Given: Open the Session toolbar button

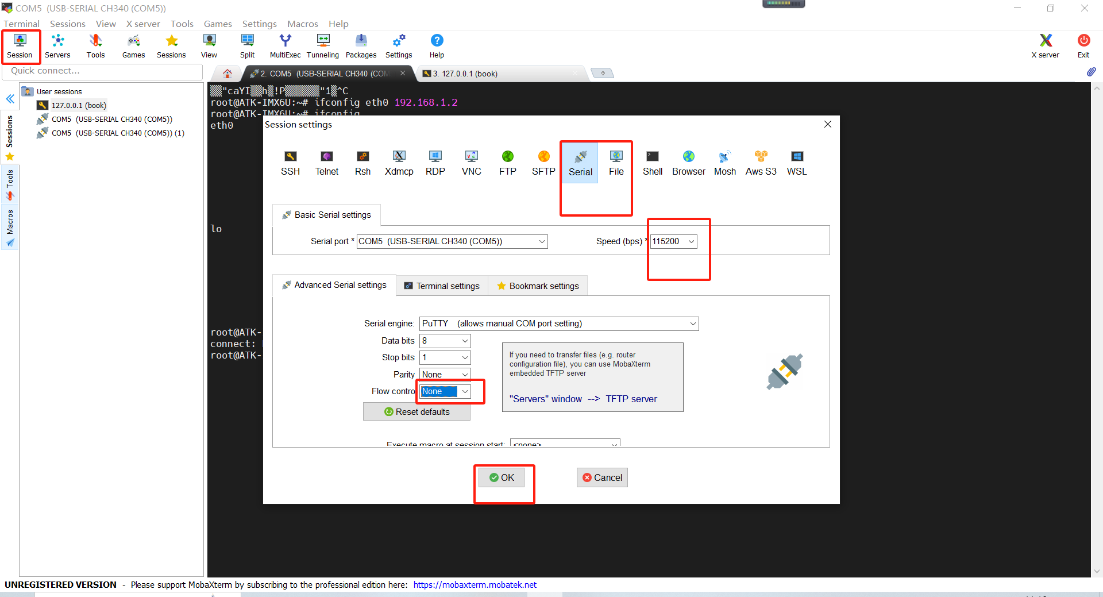Looking at the screenshot, I should [20, 46].
